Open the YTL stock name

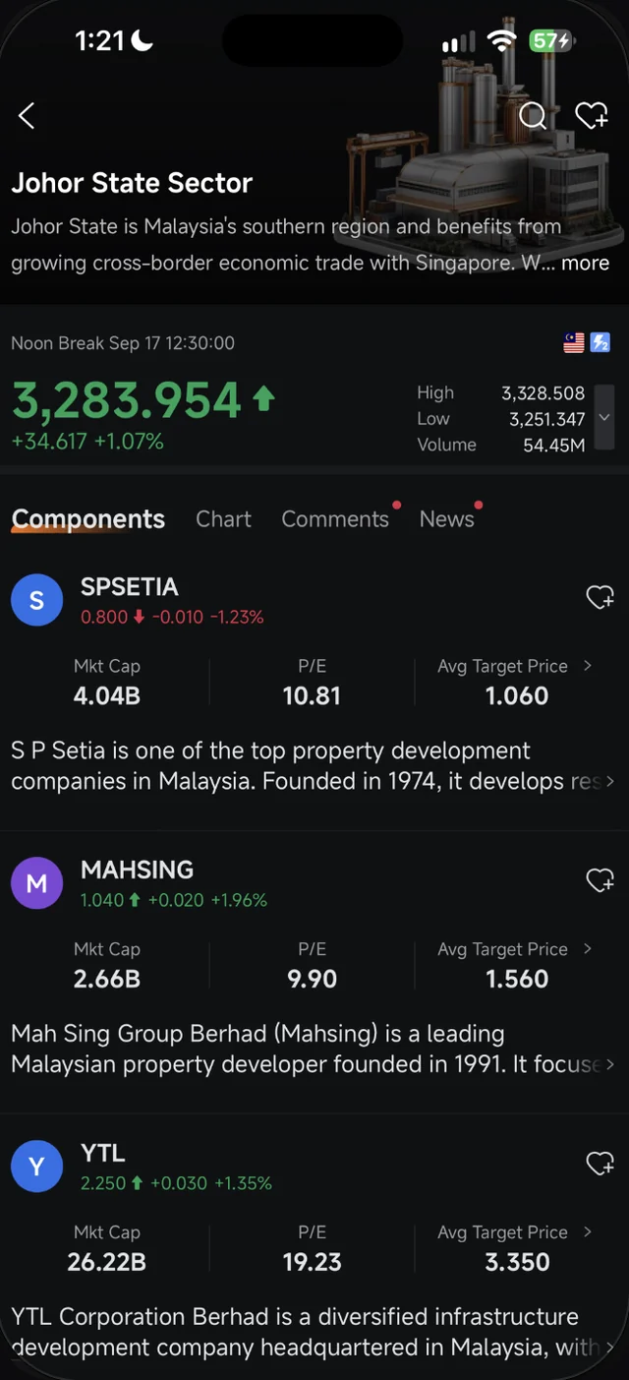(x=102, y=1154)
